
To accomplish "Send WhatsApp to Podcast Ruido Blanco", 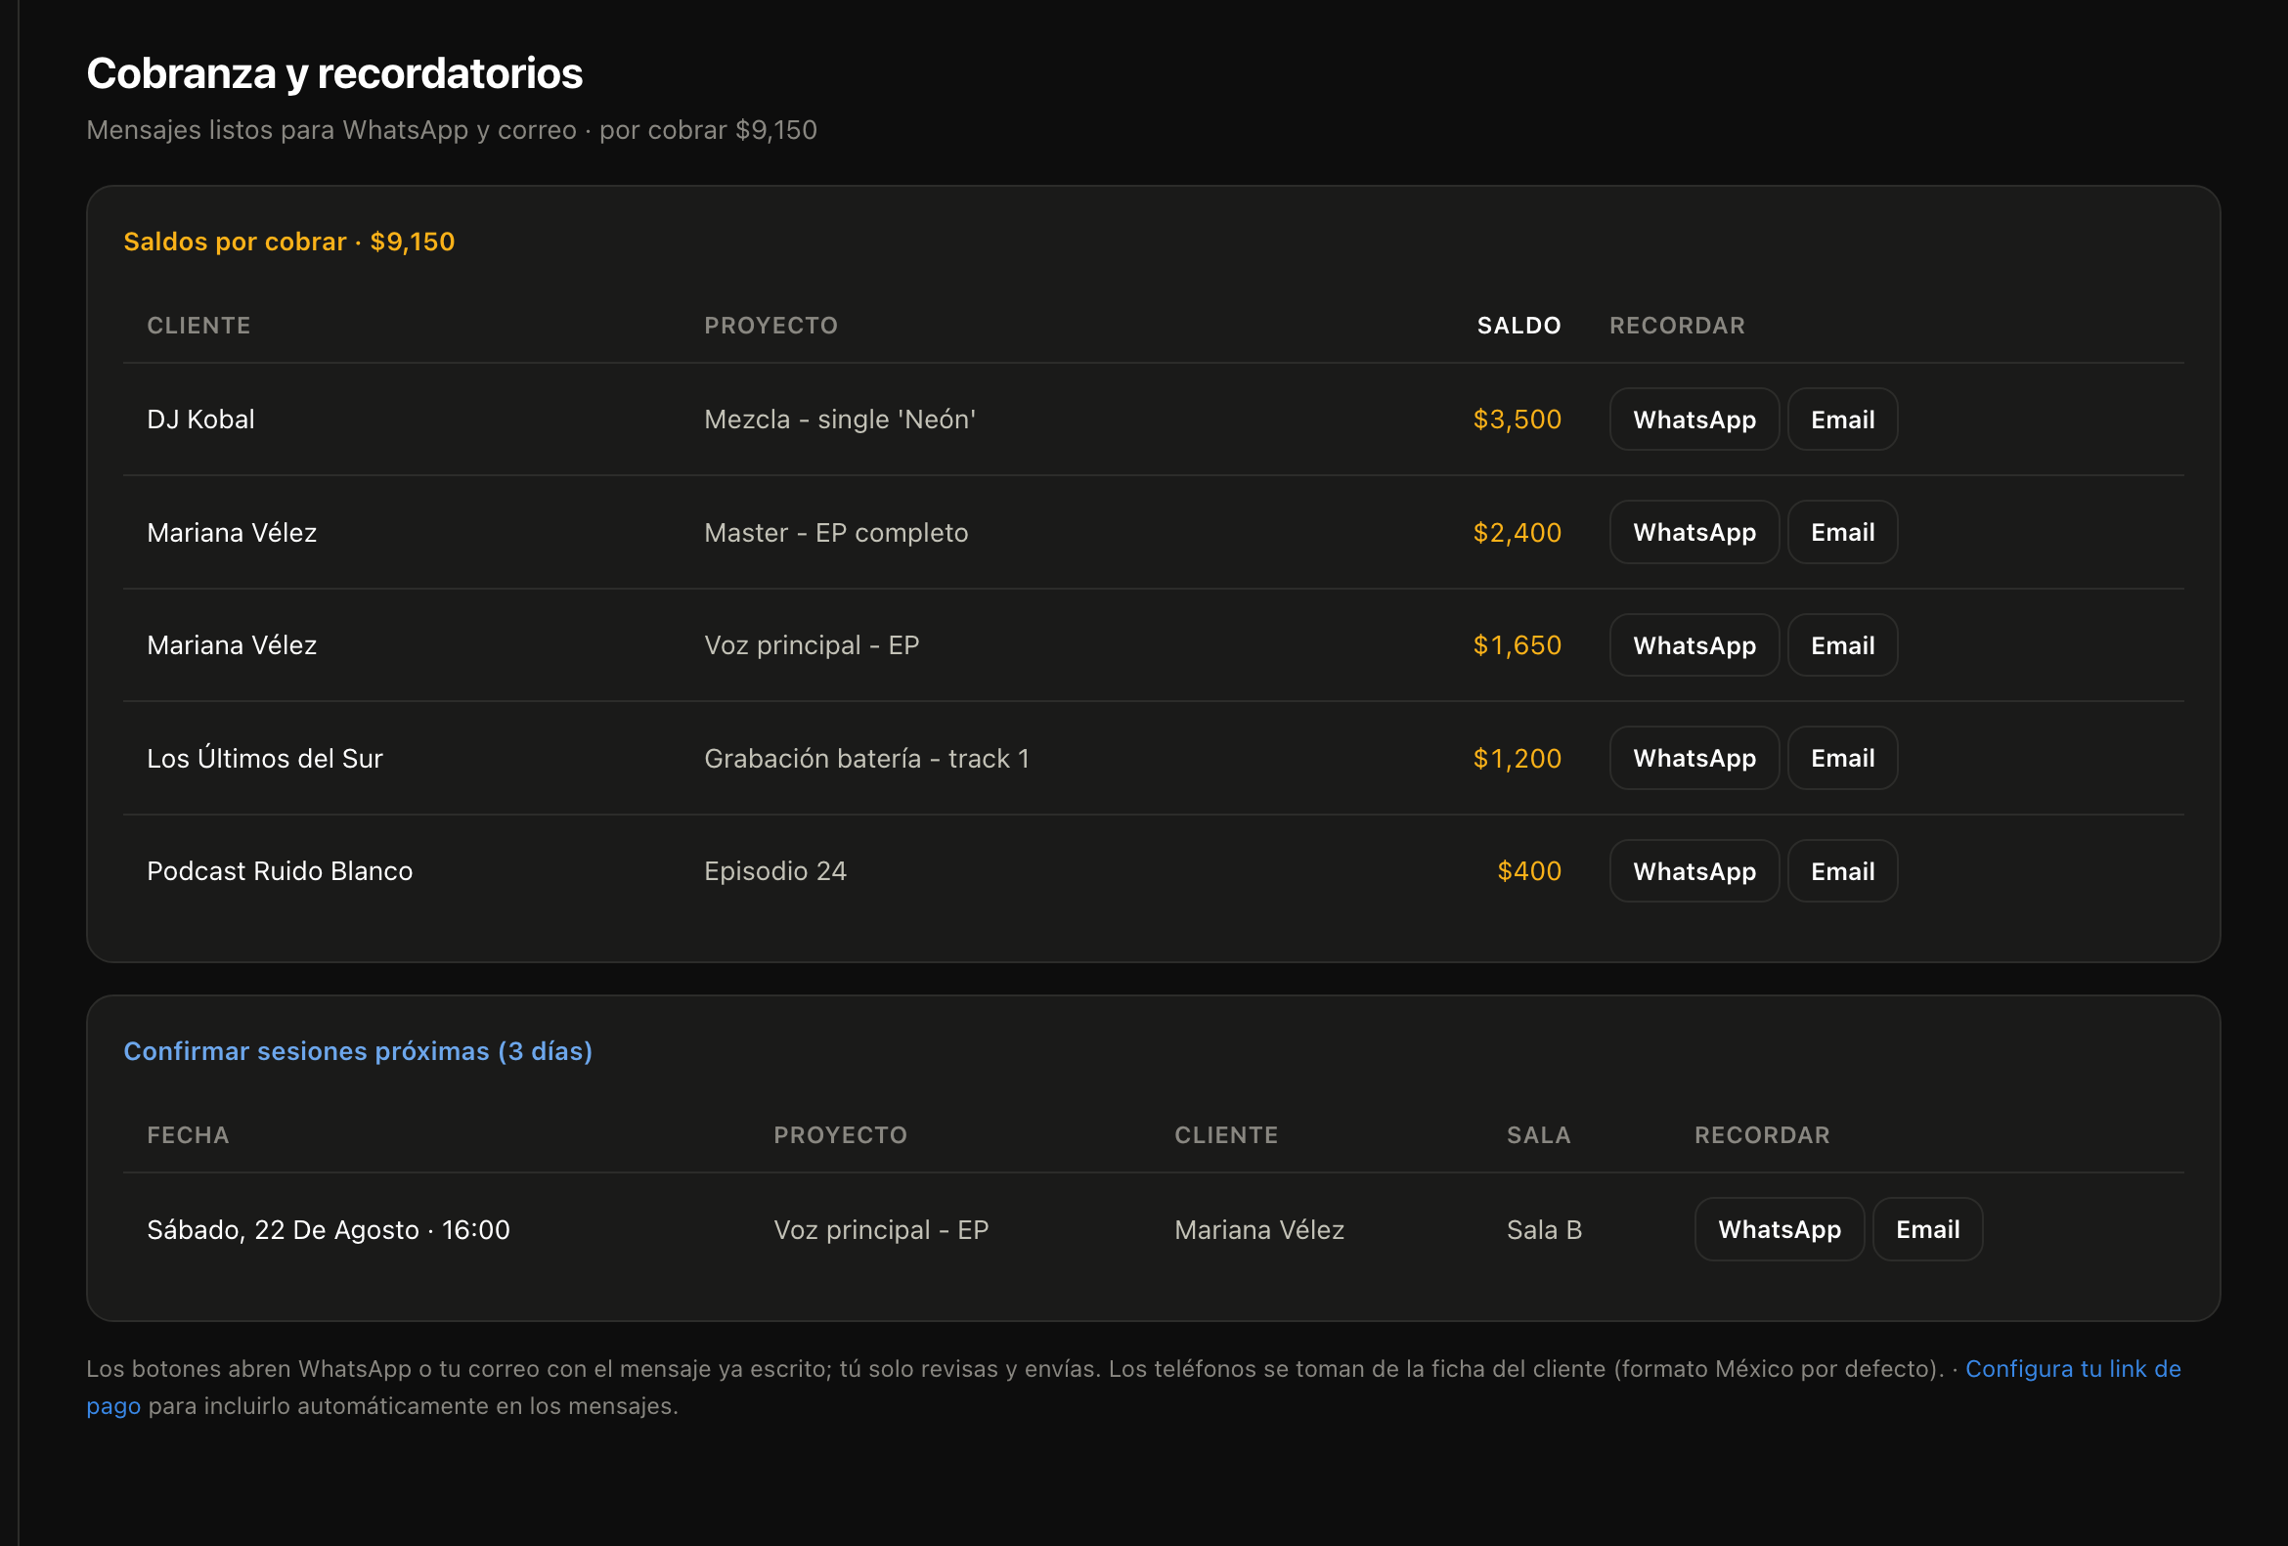I will (1694, 871).
